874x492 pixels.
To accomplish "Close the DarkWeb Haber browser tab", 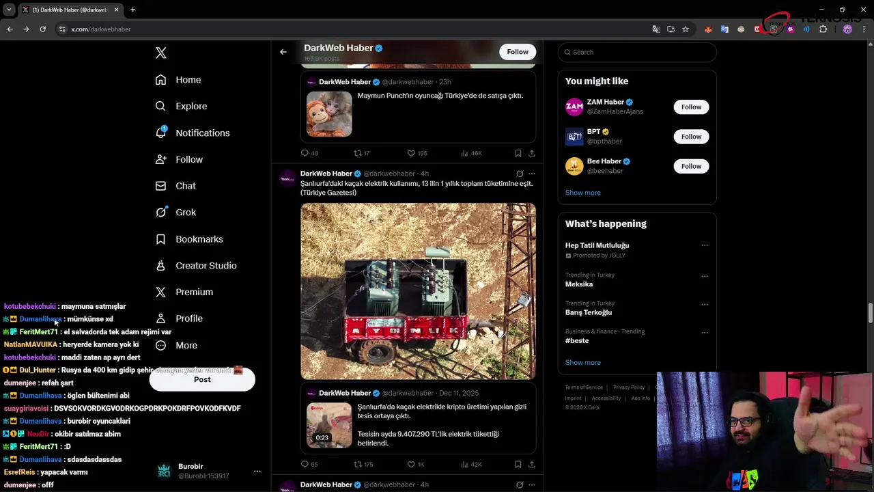I will pos(117,10).
